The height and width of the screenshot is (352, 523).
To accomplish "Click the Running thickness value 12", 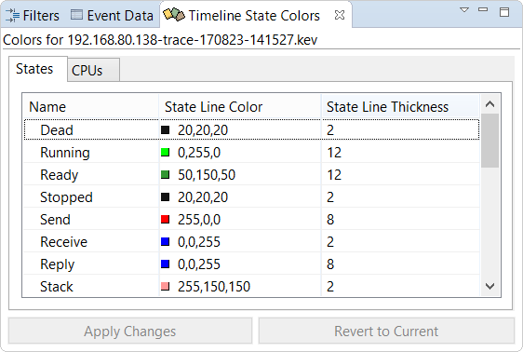I will (x=334, y=153).
